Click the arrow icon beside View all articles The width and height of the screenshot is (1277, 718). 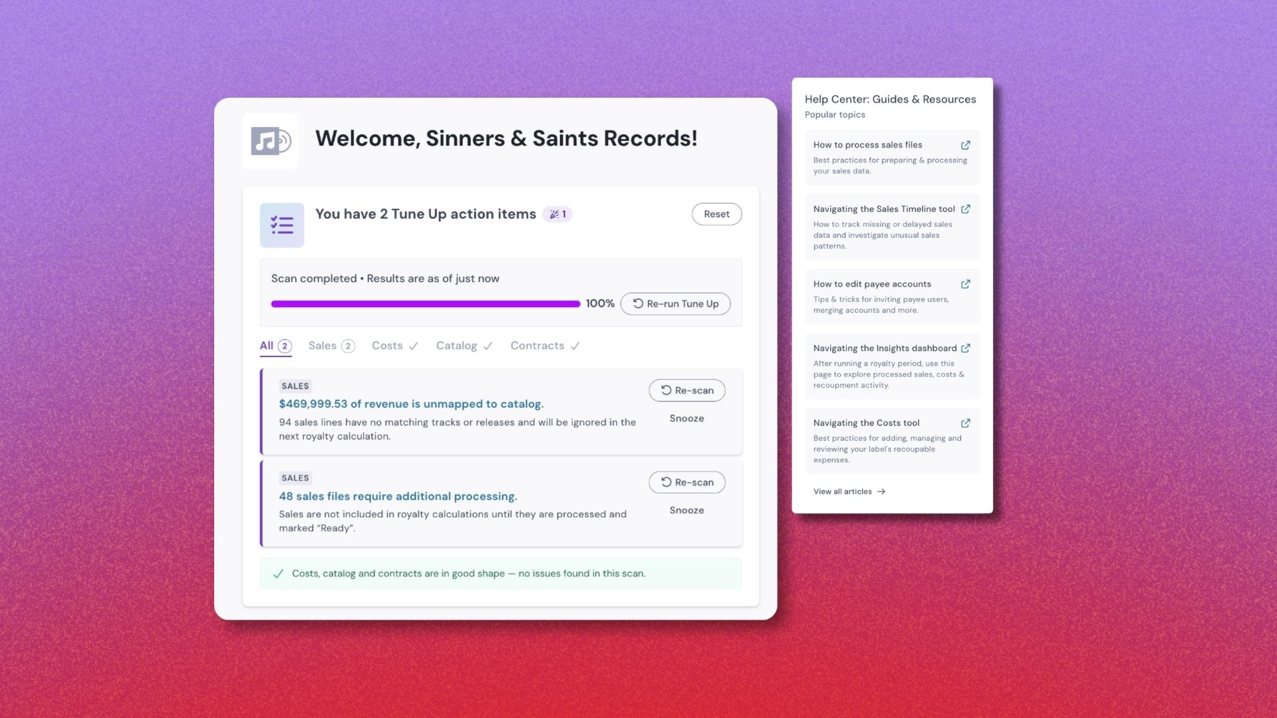(881, 492)
